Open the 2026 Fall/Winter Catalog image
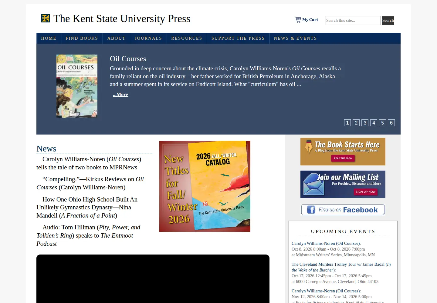 click(x=205, y=186)
